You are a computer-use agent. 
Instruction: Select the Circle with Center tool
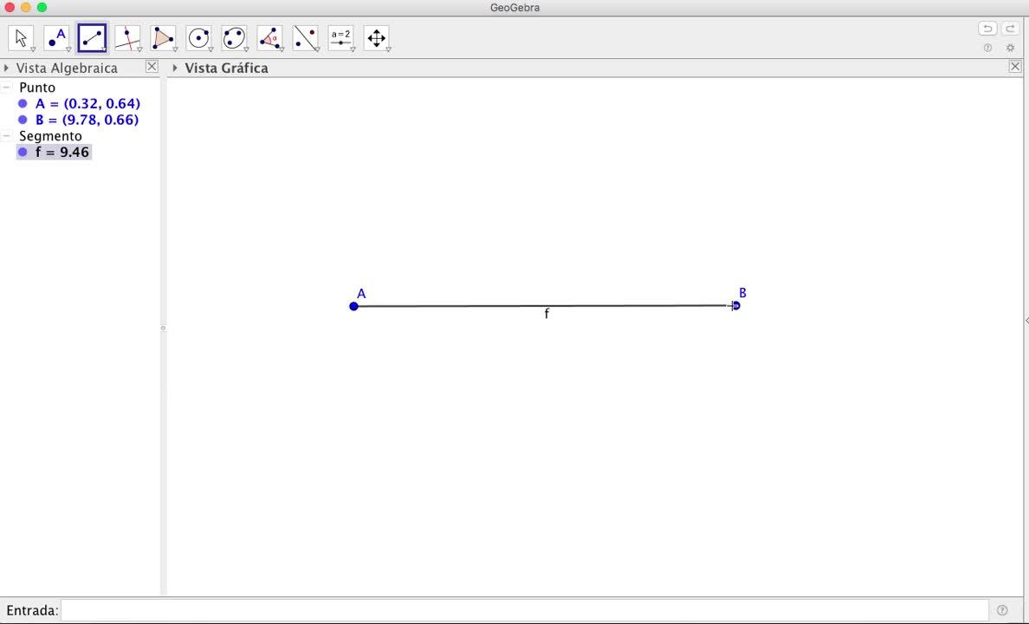pos(198,38)
